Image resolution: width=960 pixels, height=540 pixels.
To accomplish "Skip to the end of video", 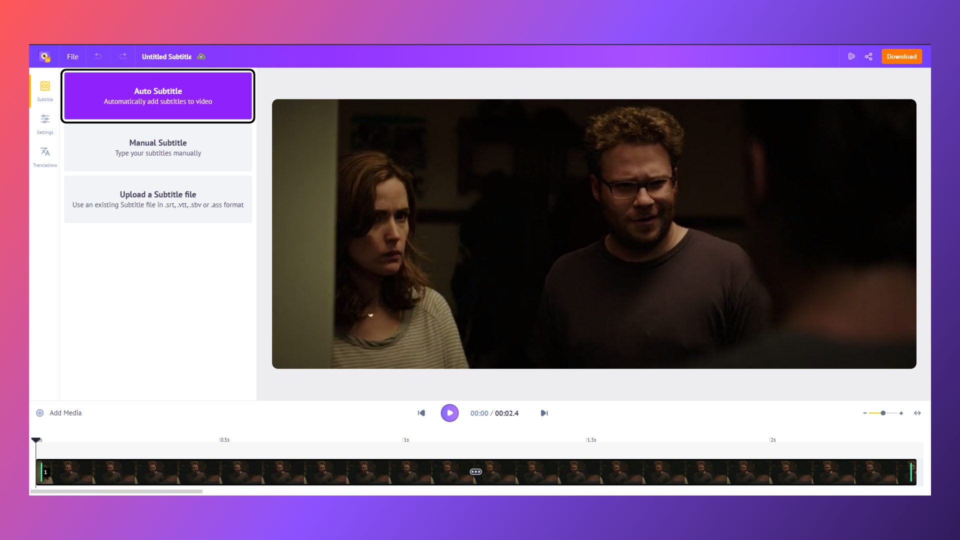I will pyautogui.click(x=544, y=413).
